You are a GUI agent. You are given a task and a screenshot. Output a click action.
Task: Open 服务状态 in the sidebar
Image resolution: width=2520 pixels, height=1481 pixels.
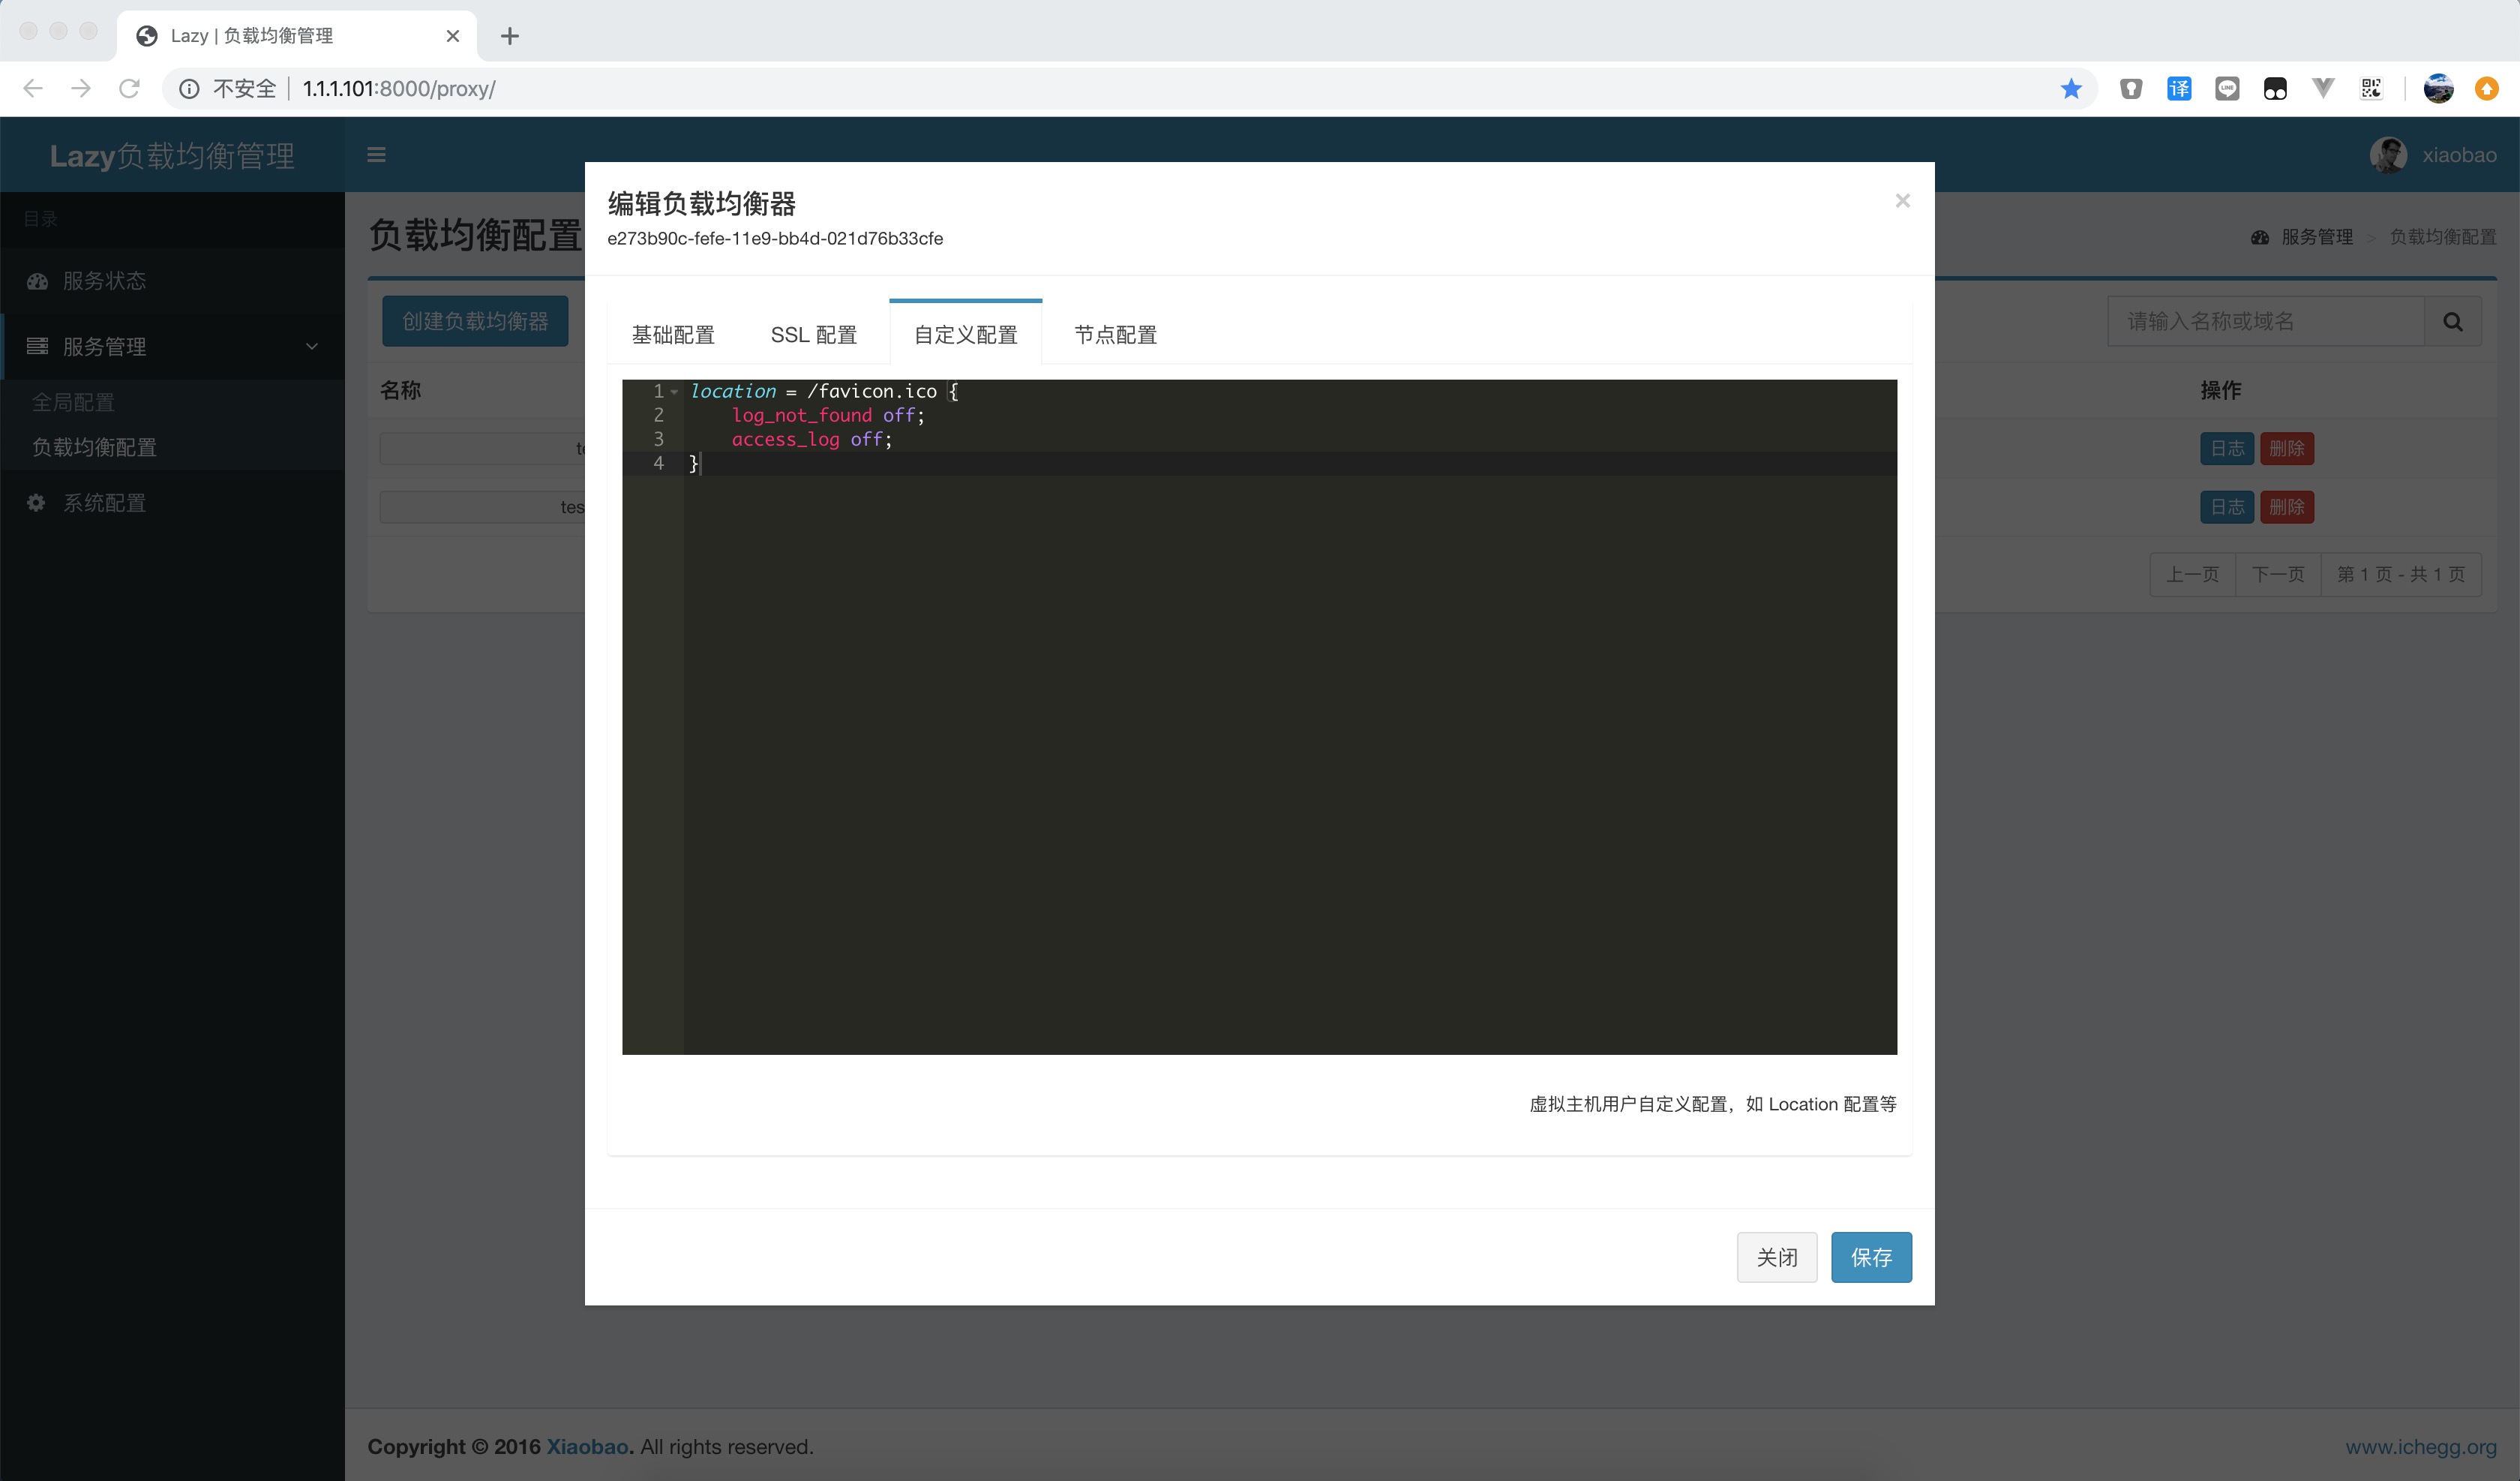click(104, 281)
